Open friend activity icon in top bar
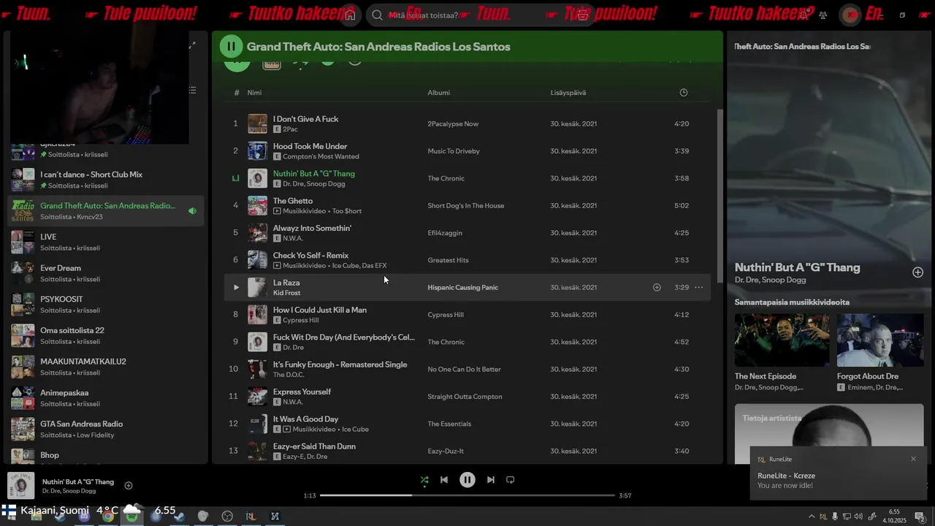 click(x=823, y=15)
